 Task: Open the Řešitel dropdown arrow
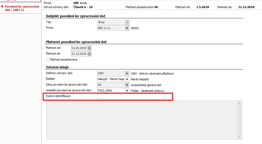tap(127, 79)
